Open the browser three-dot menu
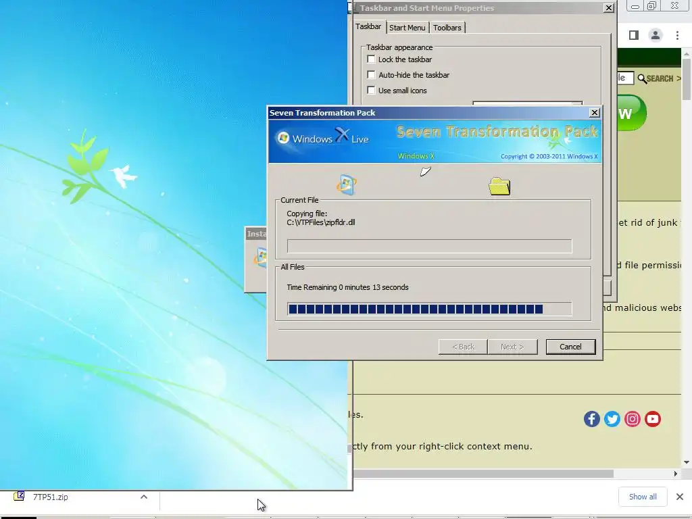 click(677, 35)
